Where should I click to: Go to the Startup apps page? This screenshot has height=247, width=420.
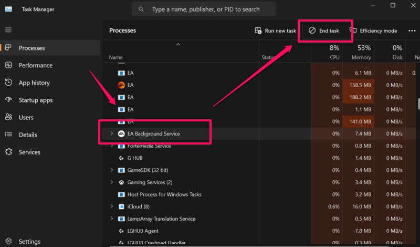click(36, 100)
